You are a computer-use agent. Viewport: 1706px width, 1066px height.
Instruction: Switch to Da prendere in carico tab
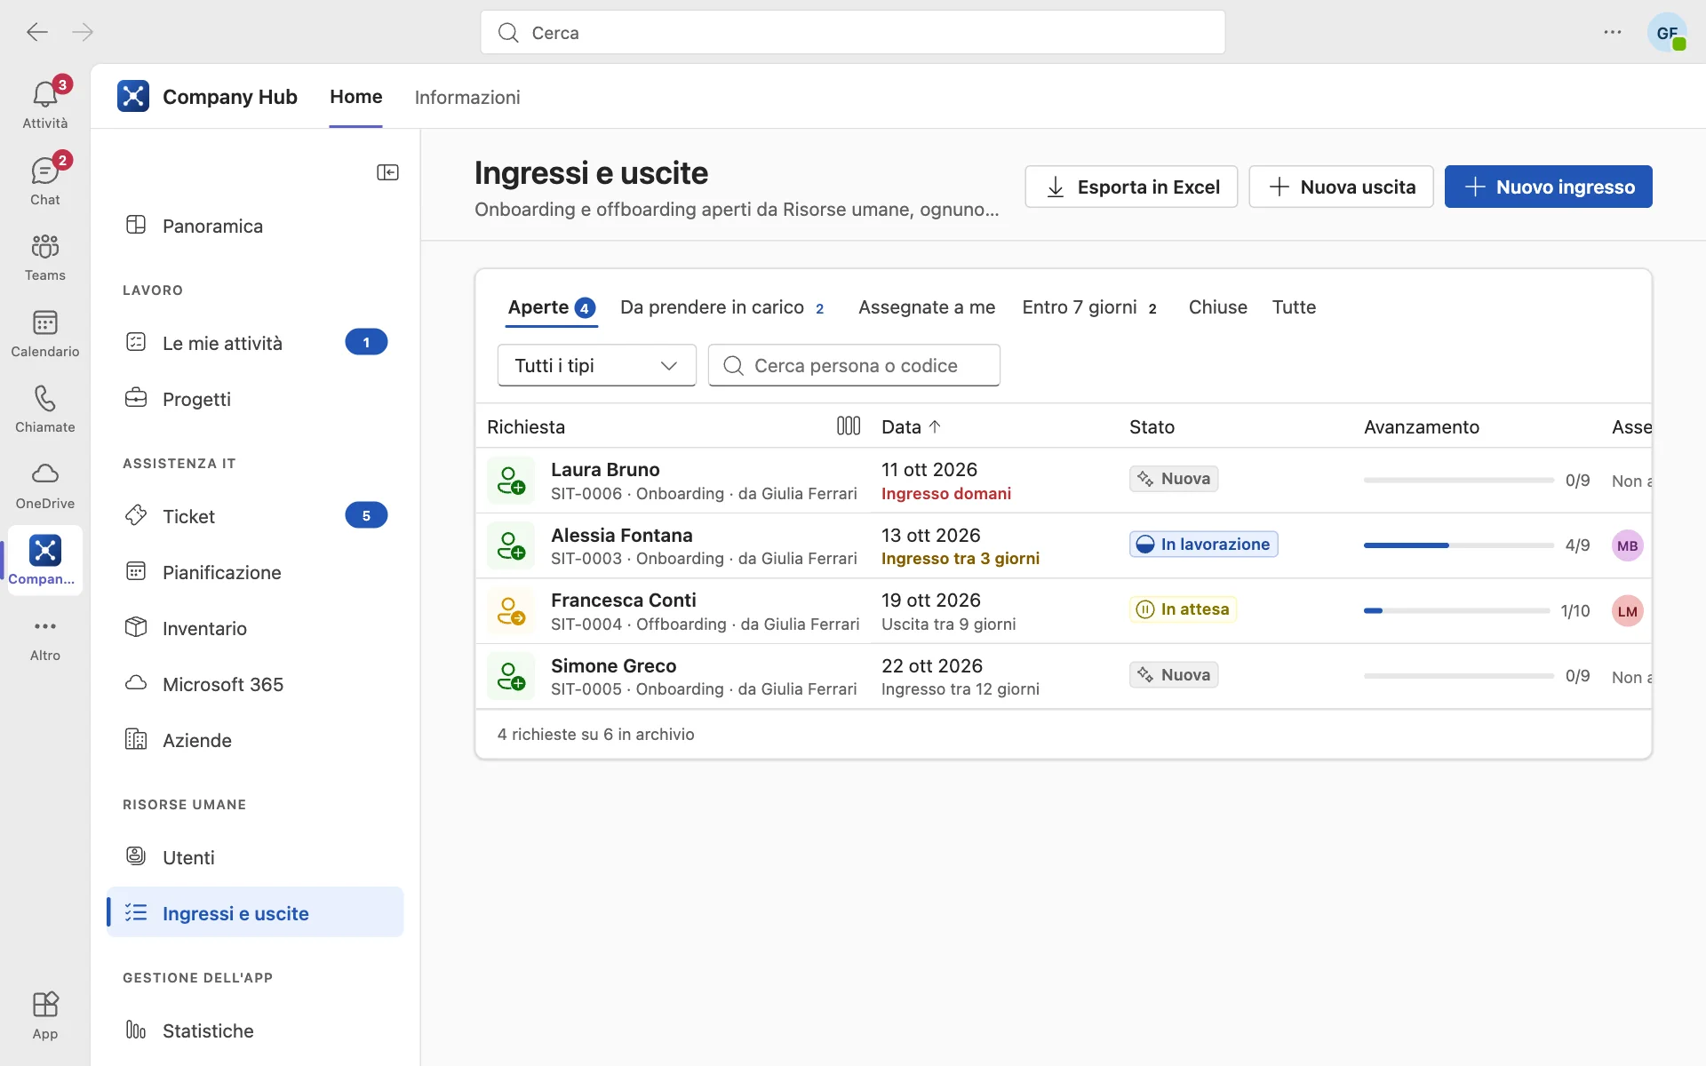click(x=722, y=307)
